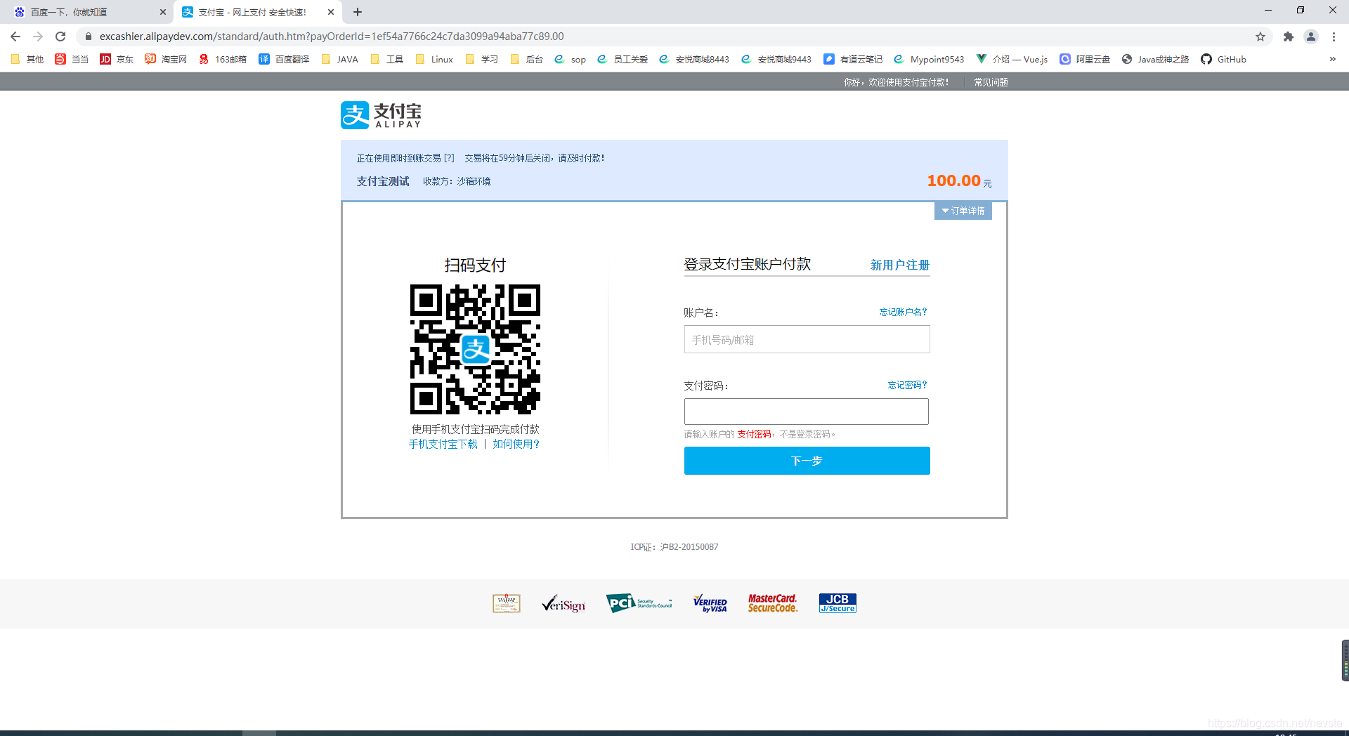
Task: Click the MasterCard SecureCode logo
Action: pyautogui.click(x=773, y=603)
